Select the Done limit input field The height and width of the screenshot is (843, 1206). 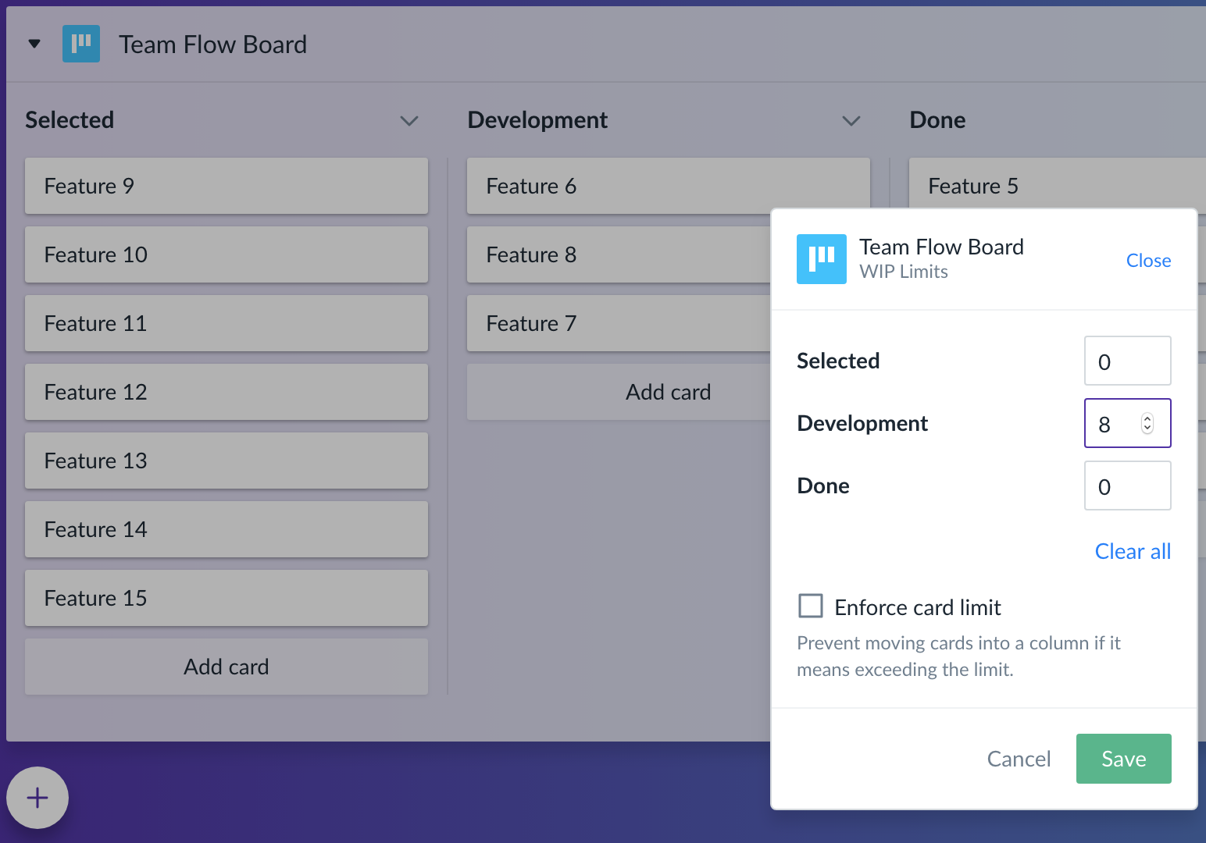[1127, 486]
